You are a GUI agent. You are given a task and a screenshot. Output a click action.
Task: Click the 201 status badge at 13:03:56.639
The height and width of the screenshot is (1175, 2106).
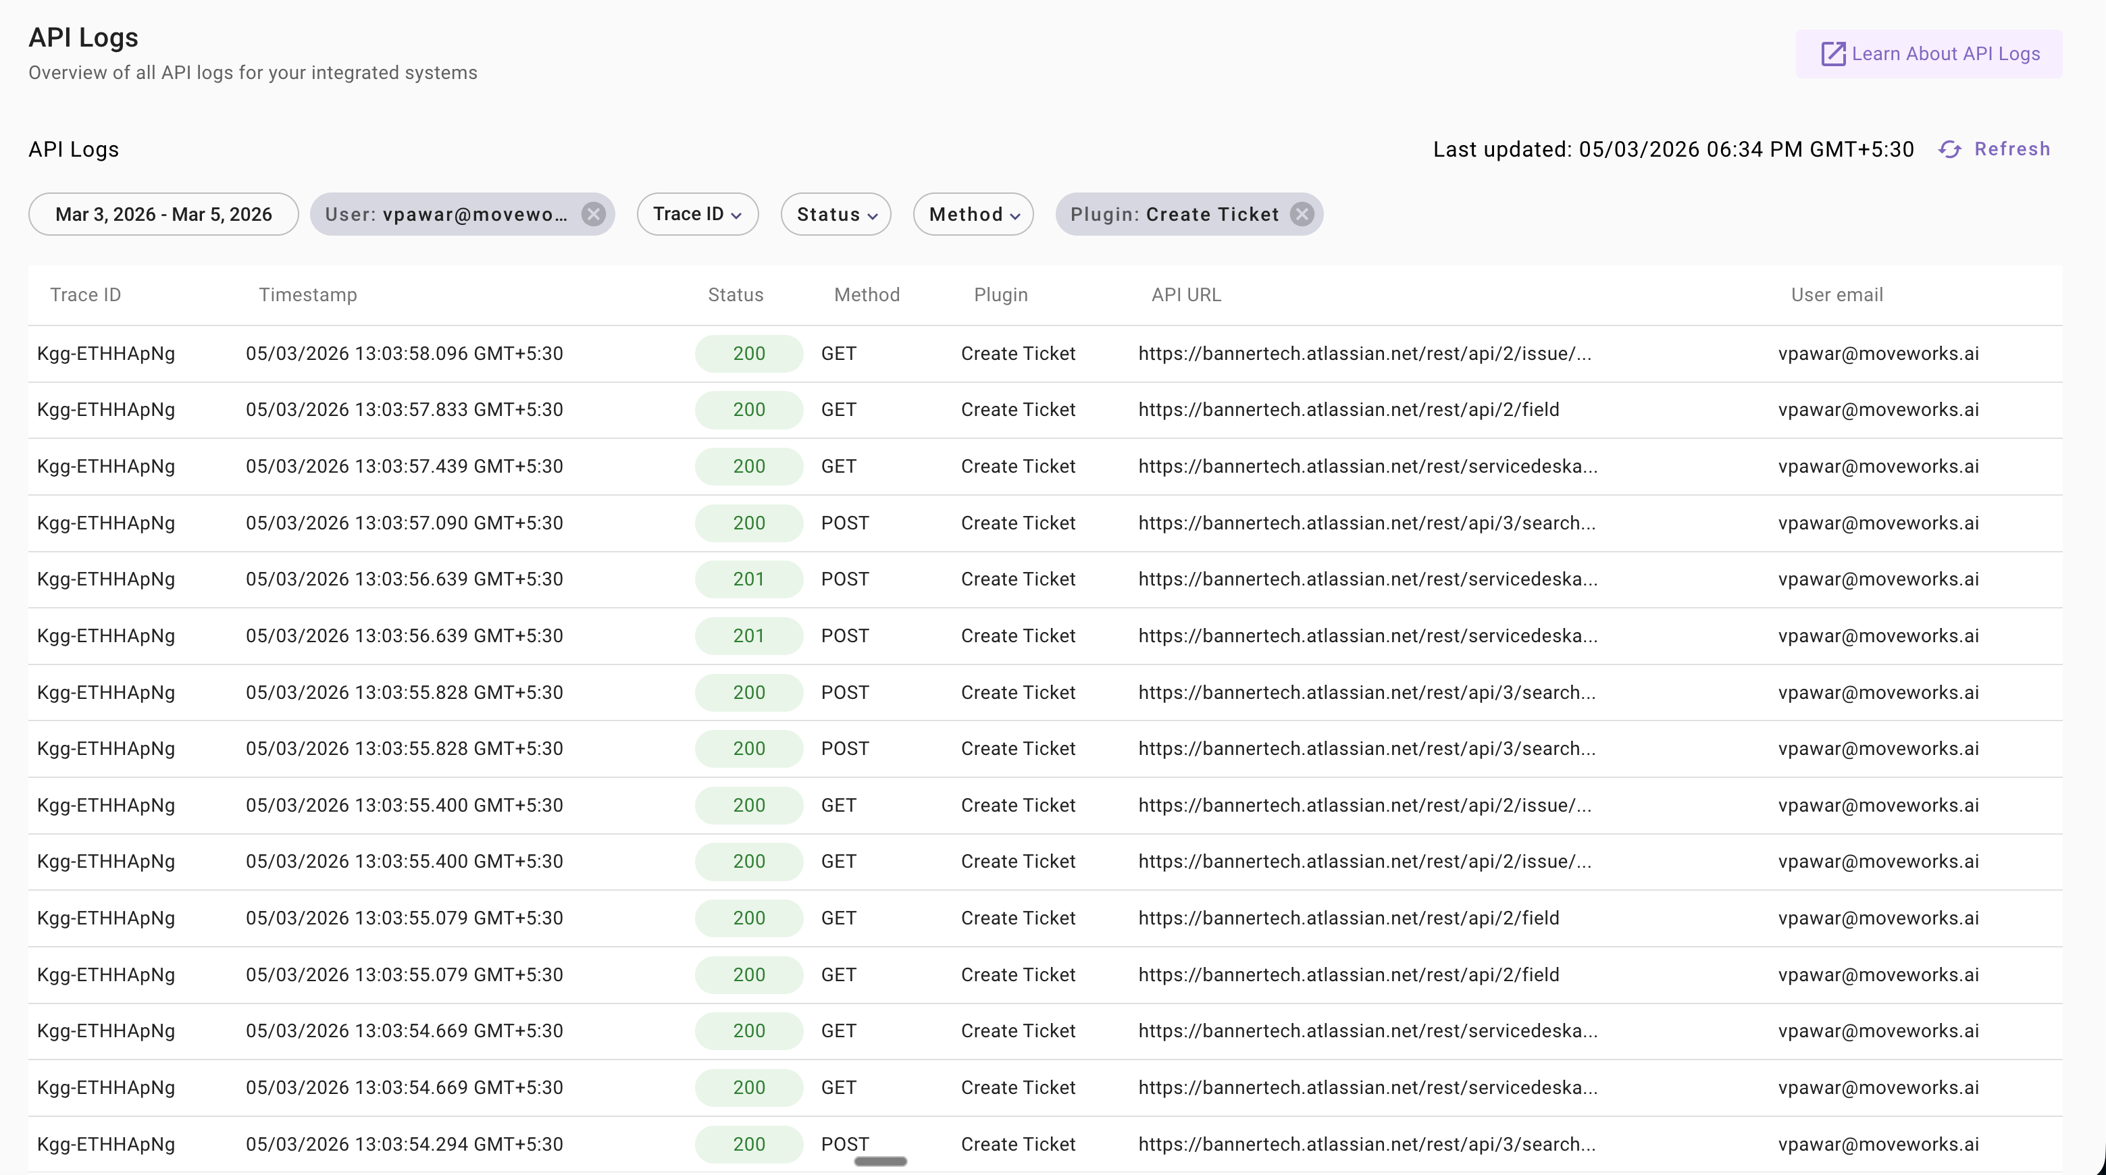coord(748,579)
